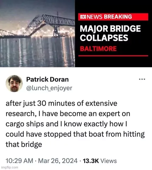The height and width of the screenshot is (170, 152).
Task: Open the collapsed bridge photo
Action: [x=37, y=33]
